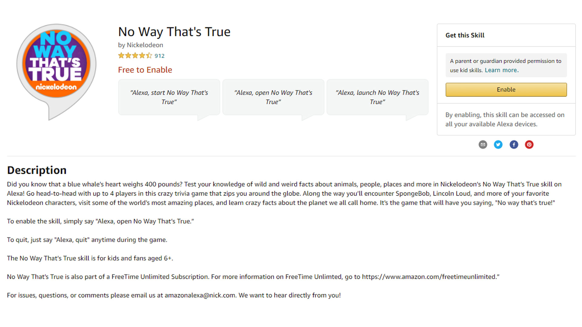This screenshot has width=582, height=327.
Task: Click the amazonalexa@nick.com email address
Action: [x=200, y=295]
